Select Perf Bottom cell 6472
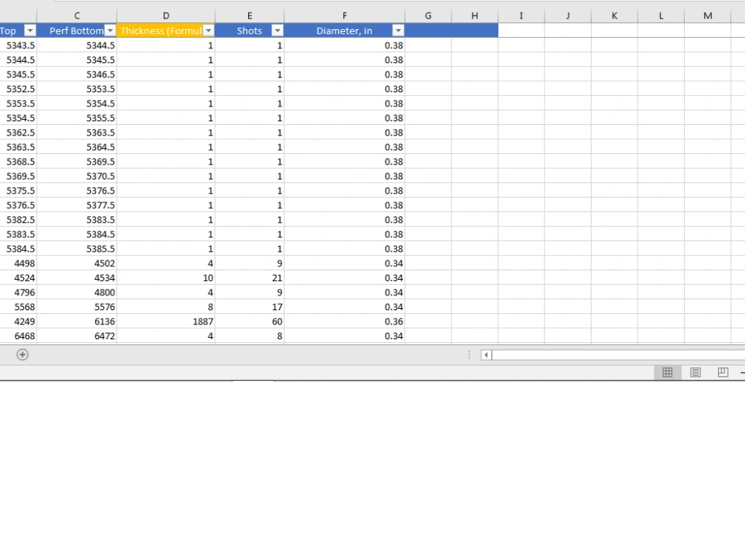The height and width of the screenshot is (558, 745). (77, 336)
